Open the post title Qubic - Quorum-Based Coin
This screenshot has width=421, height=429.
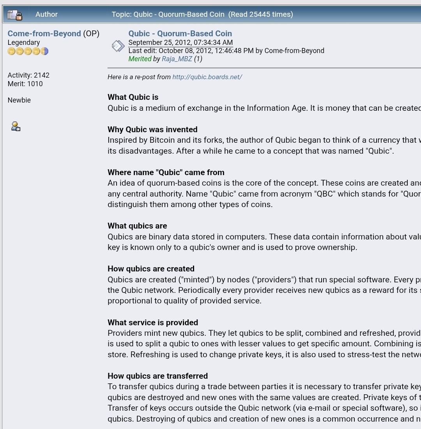click(180, 34)
